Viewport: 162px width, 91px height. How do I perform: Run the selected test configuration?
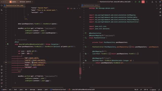point(136,2)
